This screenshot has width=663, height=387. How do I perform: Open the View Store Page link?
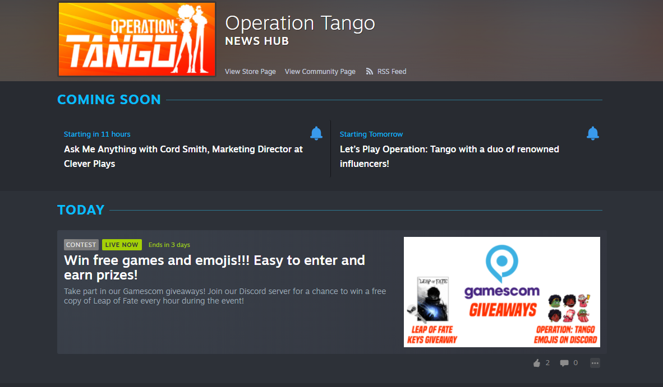(x=250, y=72)
